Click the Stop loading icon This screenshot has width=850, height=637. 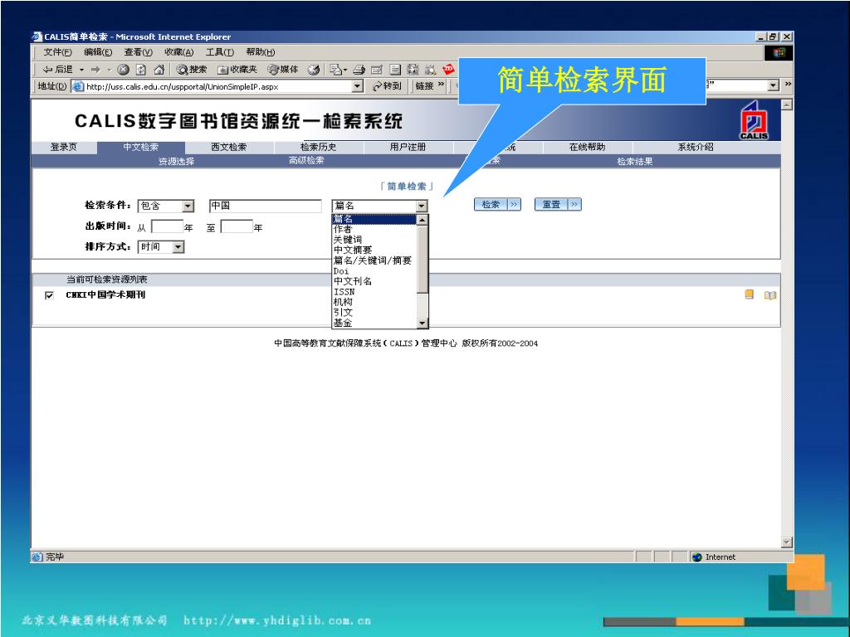124,70
